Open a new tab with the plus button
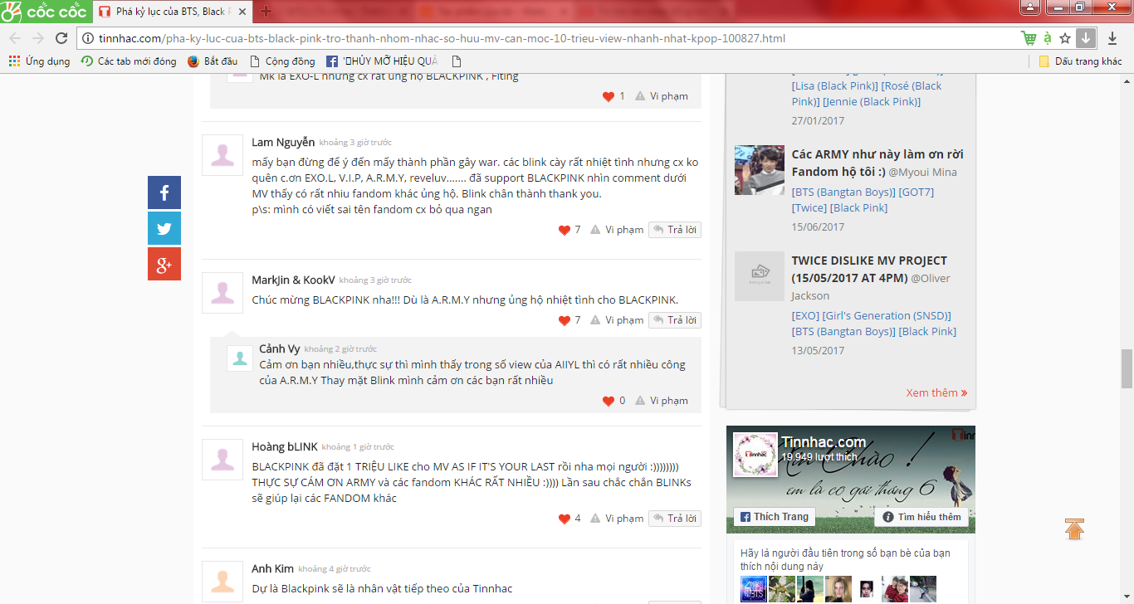Viewport: 1134px width, 604px height. pos(266,12)
